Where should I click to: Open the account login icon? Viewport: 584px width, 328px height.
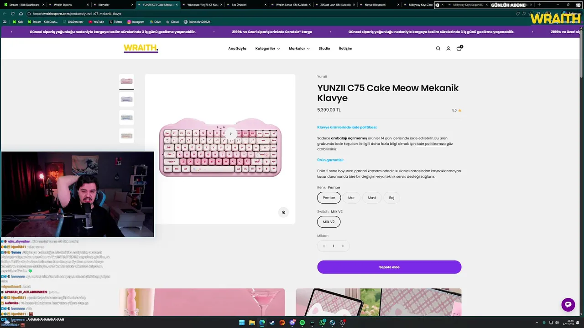click(x=448, y=48)
